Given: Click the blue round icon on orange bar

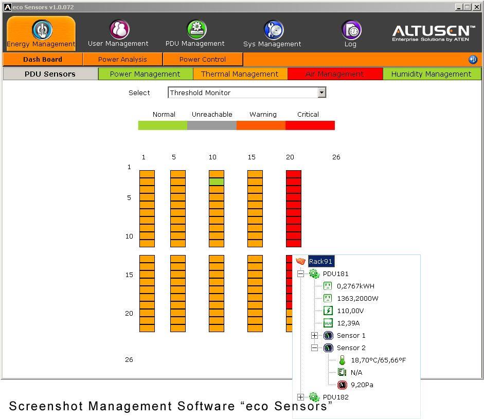Looking at the screenshot, I should pos(473,60).
